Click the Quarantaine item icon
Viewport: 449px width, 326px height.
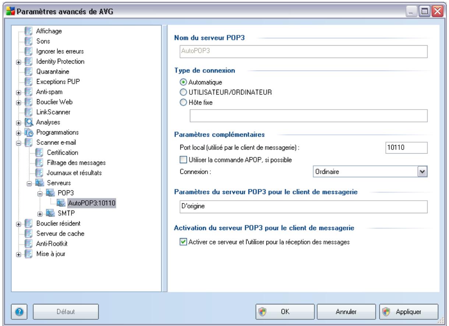28,71
